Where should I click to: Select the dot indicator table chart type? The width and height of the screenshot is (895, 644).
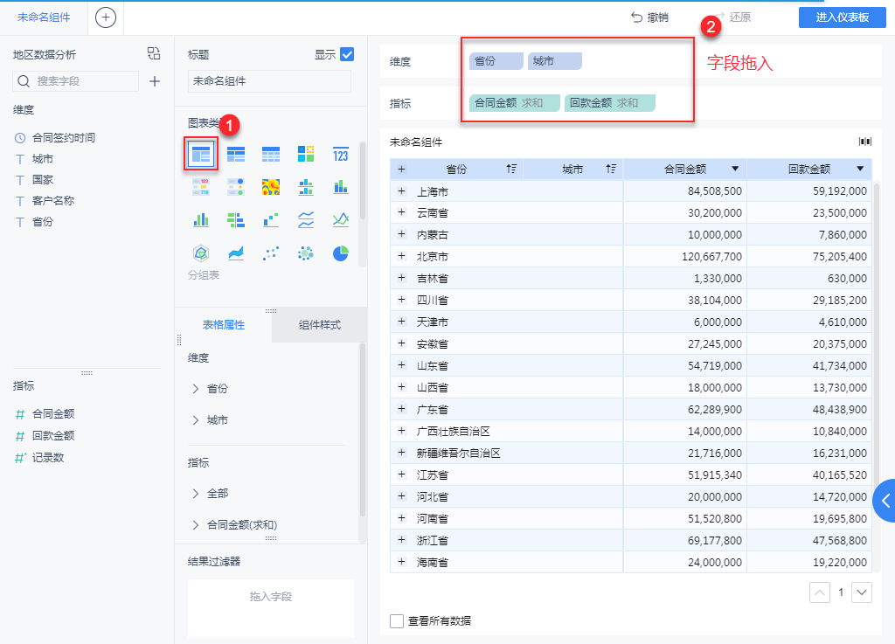click(x=236, y=186)
